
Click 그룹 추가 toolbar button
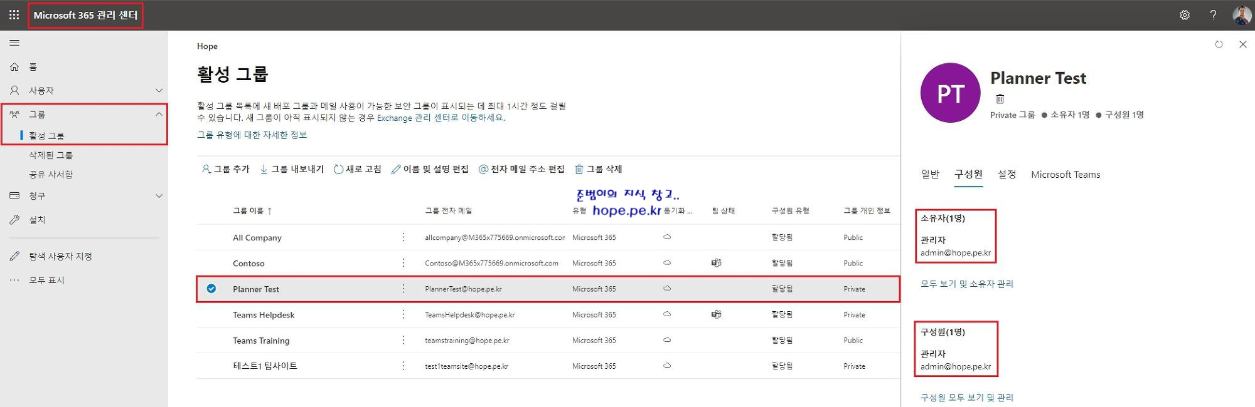click(x=225, y=169)
